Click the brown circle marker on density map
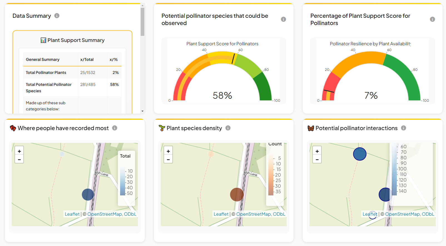This screenshot has width=446, height=246. click(x=237, y=194)
